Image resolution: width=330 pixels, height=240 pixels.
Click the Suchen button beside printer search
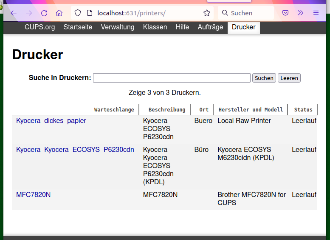264,78
